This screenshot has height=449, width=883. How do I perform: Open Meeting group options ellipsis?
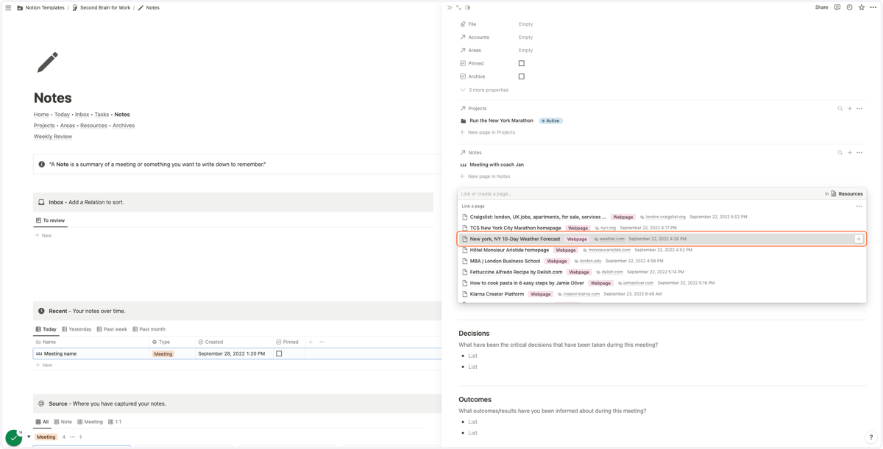(x=72, y=437)
